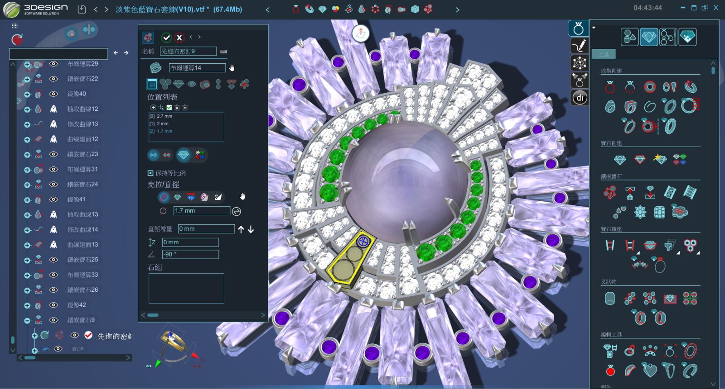Select the gemstone tools category icon
This screenshot has width=725, height=389.
click(649, 37)
